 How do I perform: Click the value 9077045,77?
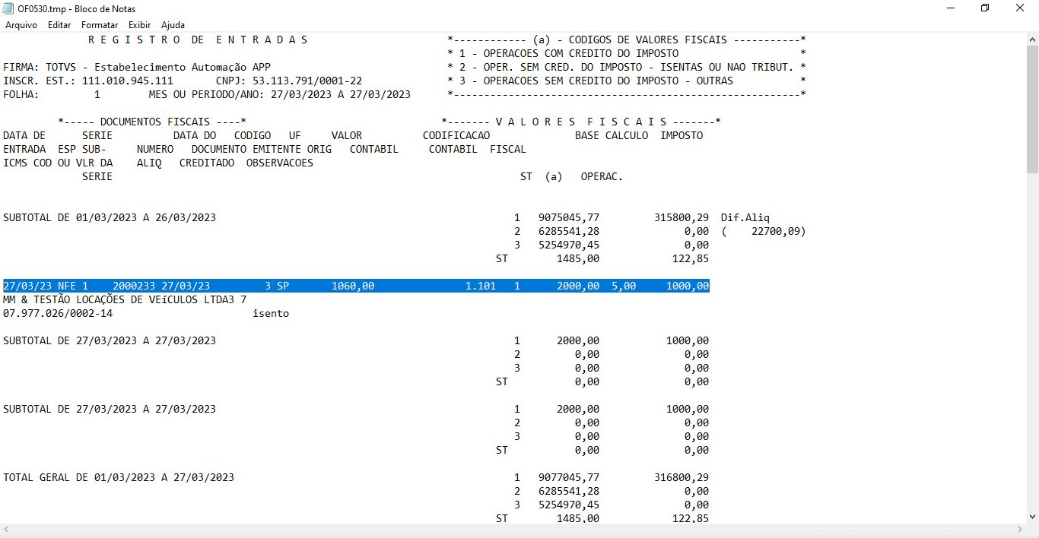point(569,477)
